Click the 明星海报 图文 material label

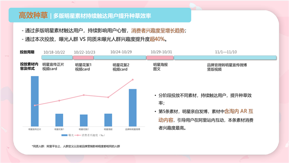(x=160, y=67)
